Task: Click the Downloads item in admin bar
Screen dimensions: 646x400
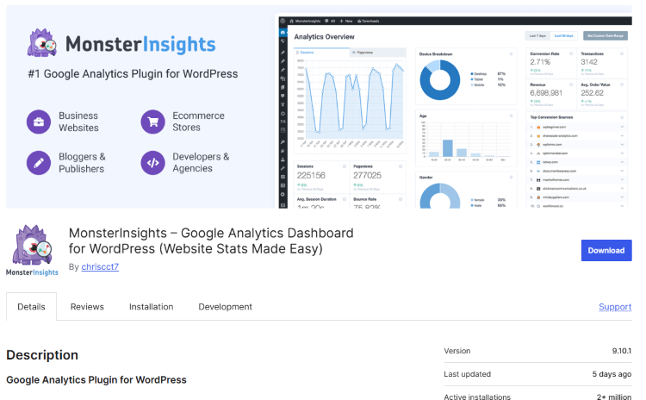Action: click(x=369, y=21)
